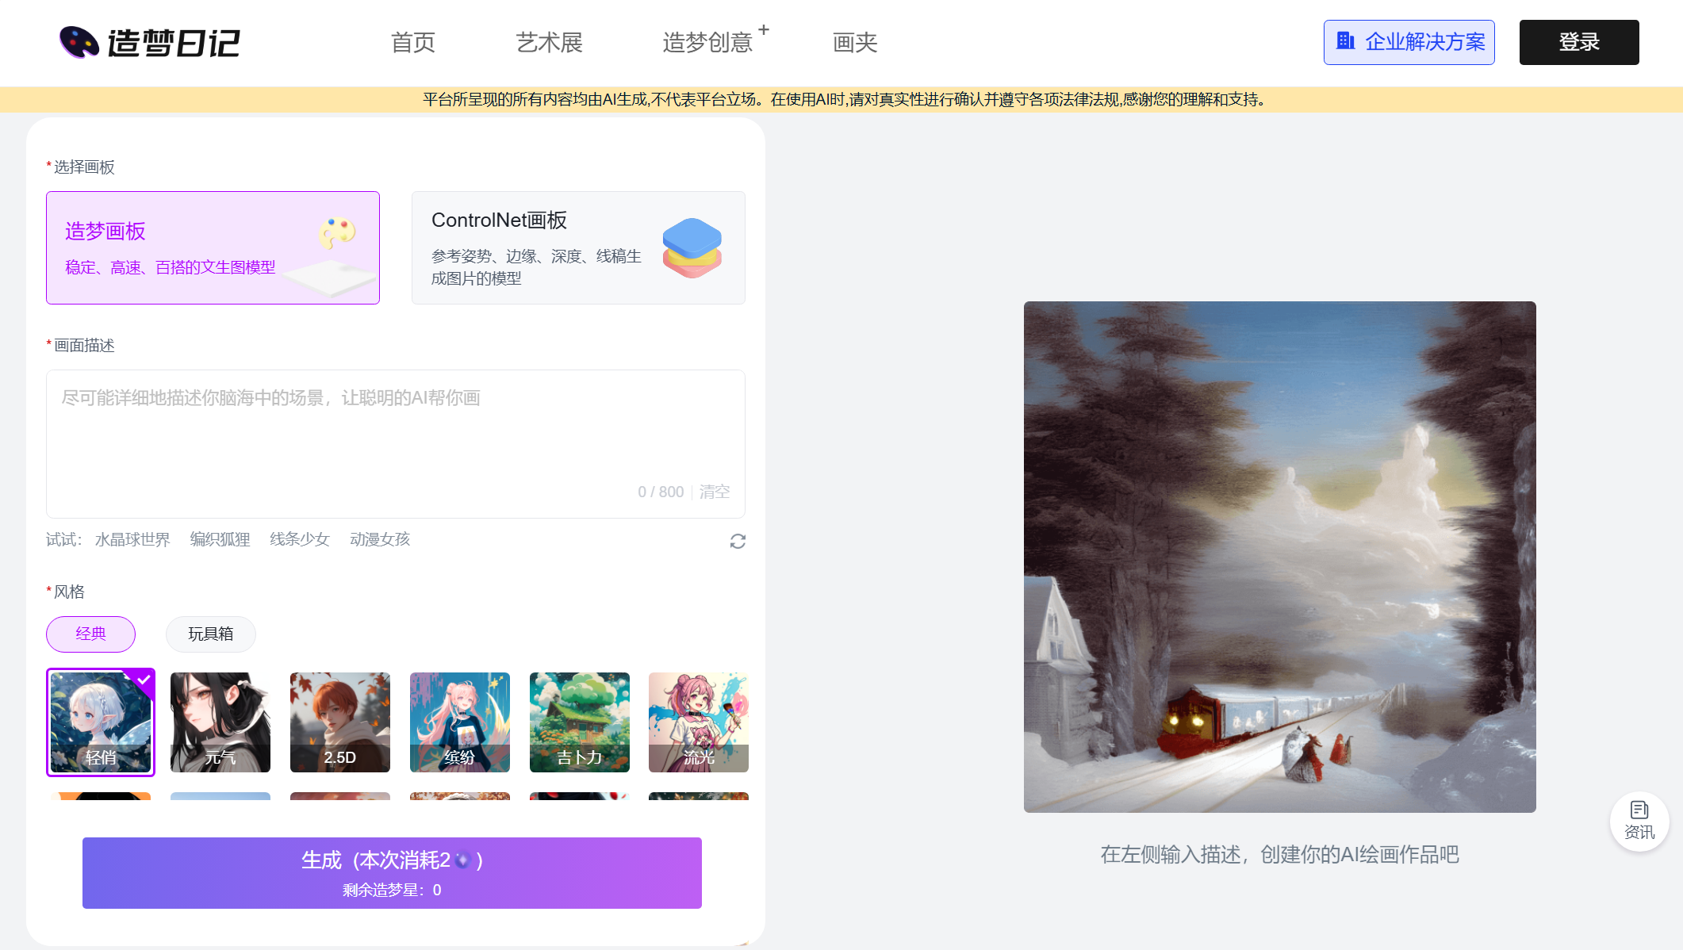Select the 经典 style tab

coord(90,634)
